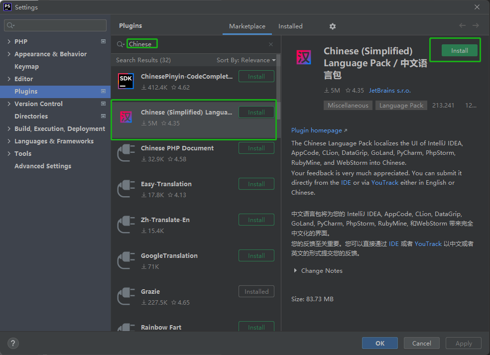Expand Build, Execution, Deployment node

(9, 129)
